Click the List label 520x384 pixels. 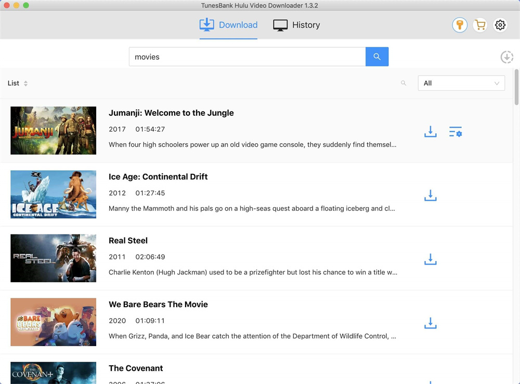click(x=14, y=83)
